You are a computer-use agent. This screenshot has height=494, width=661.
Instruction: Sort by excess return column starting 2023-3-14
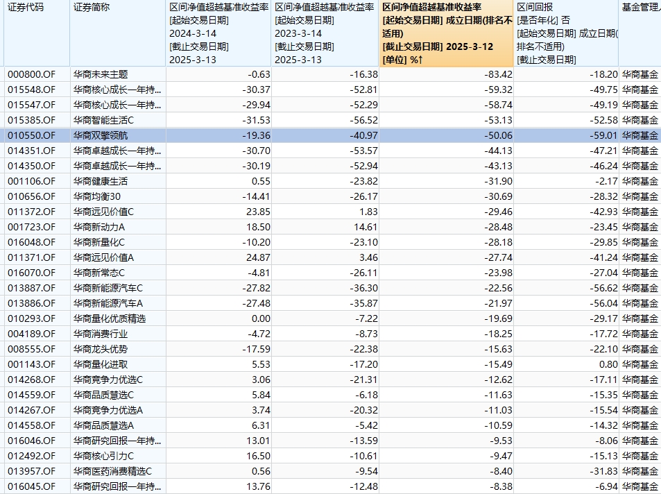(x=325, y=33)
